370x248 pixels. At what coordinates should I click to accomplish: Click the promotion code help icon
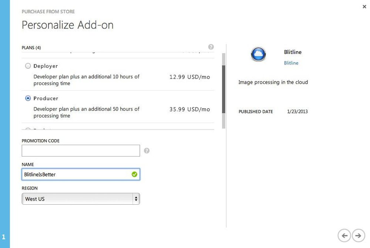coord(147,151)
